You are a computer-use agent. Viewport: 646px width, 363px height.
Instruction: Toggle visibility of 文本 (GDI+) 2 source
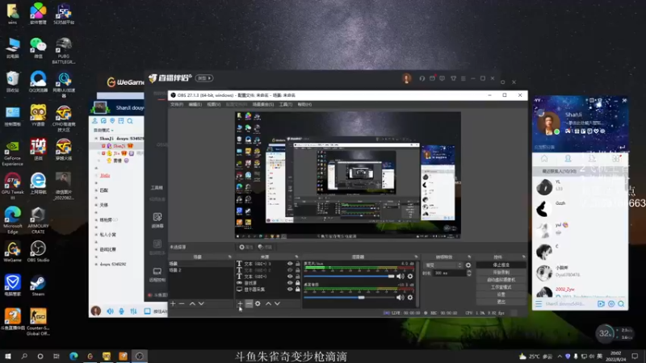tap(290, 270)
